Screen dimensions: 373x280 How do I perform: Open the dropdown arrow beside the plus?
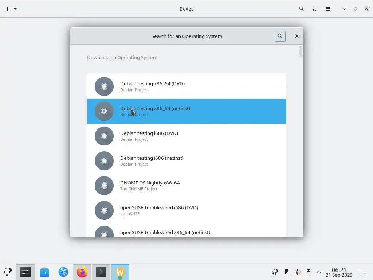pos(15,9)
